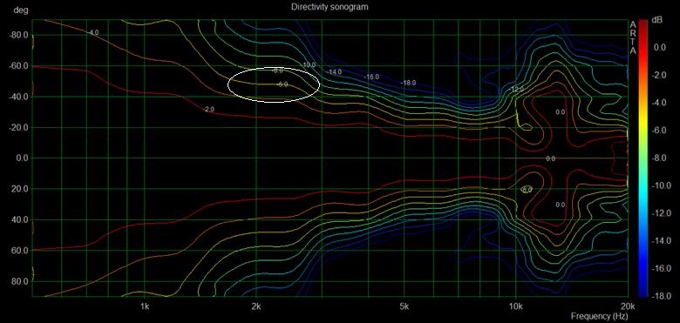
Task: Click the -4.0 contour line label in plot
Action: click(x=92, y=32)
